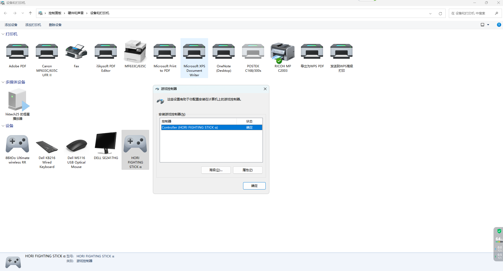This screenshot has height=271, width=503.
Task: Open the recent locations dropdown arrow
Action: point(23,13)
